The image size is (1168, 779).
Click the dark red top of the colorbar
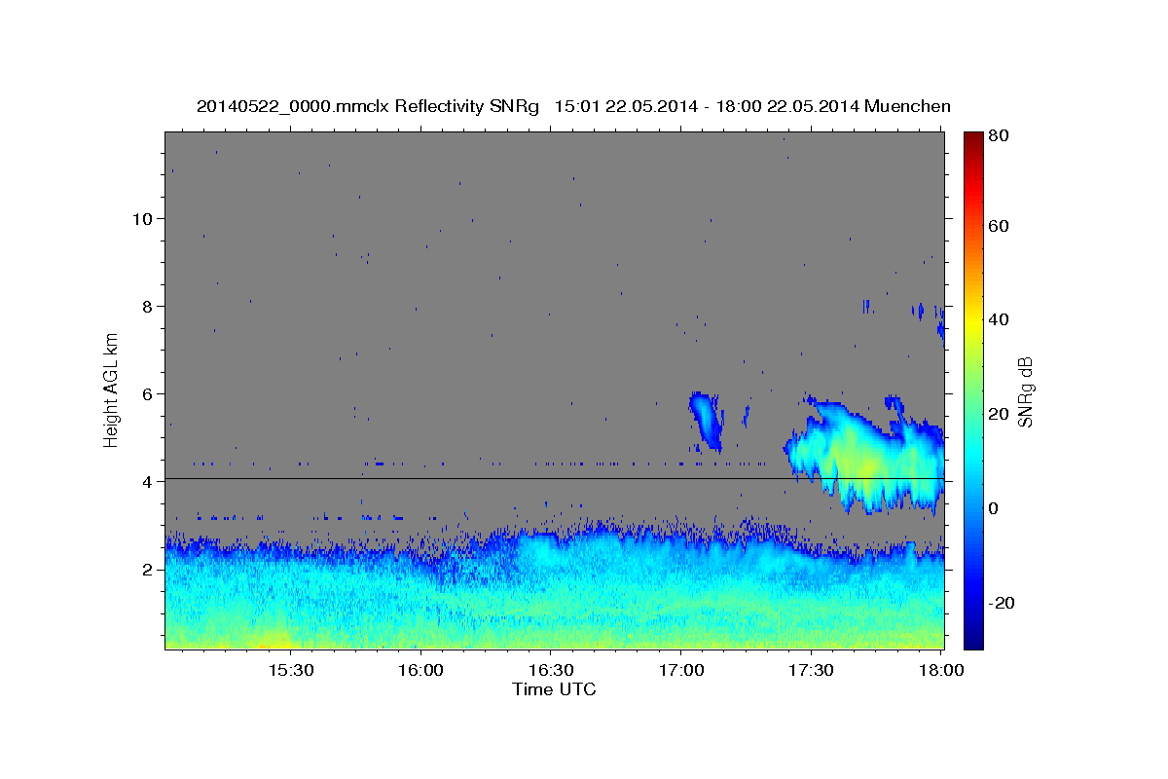tap(973, 137)
